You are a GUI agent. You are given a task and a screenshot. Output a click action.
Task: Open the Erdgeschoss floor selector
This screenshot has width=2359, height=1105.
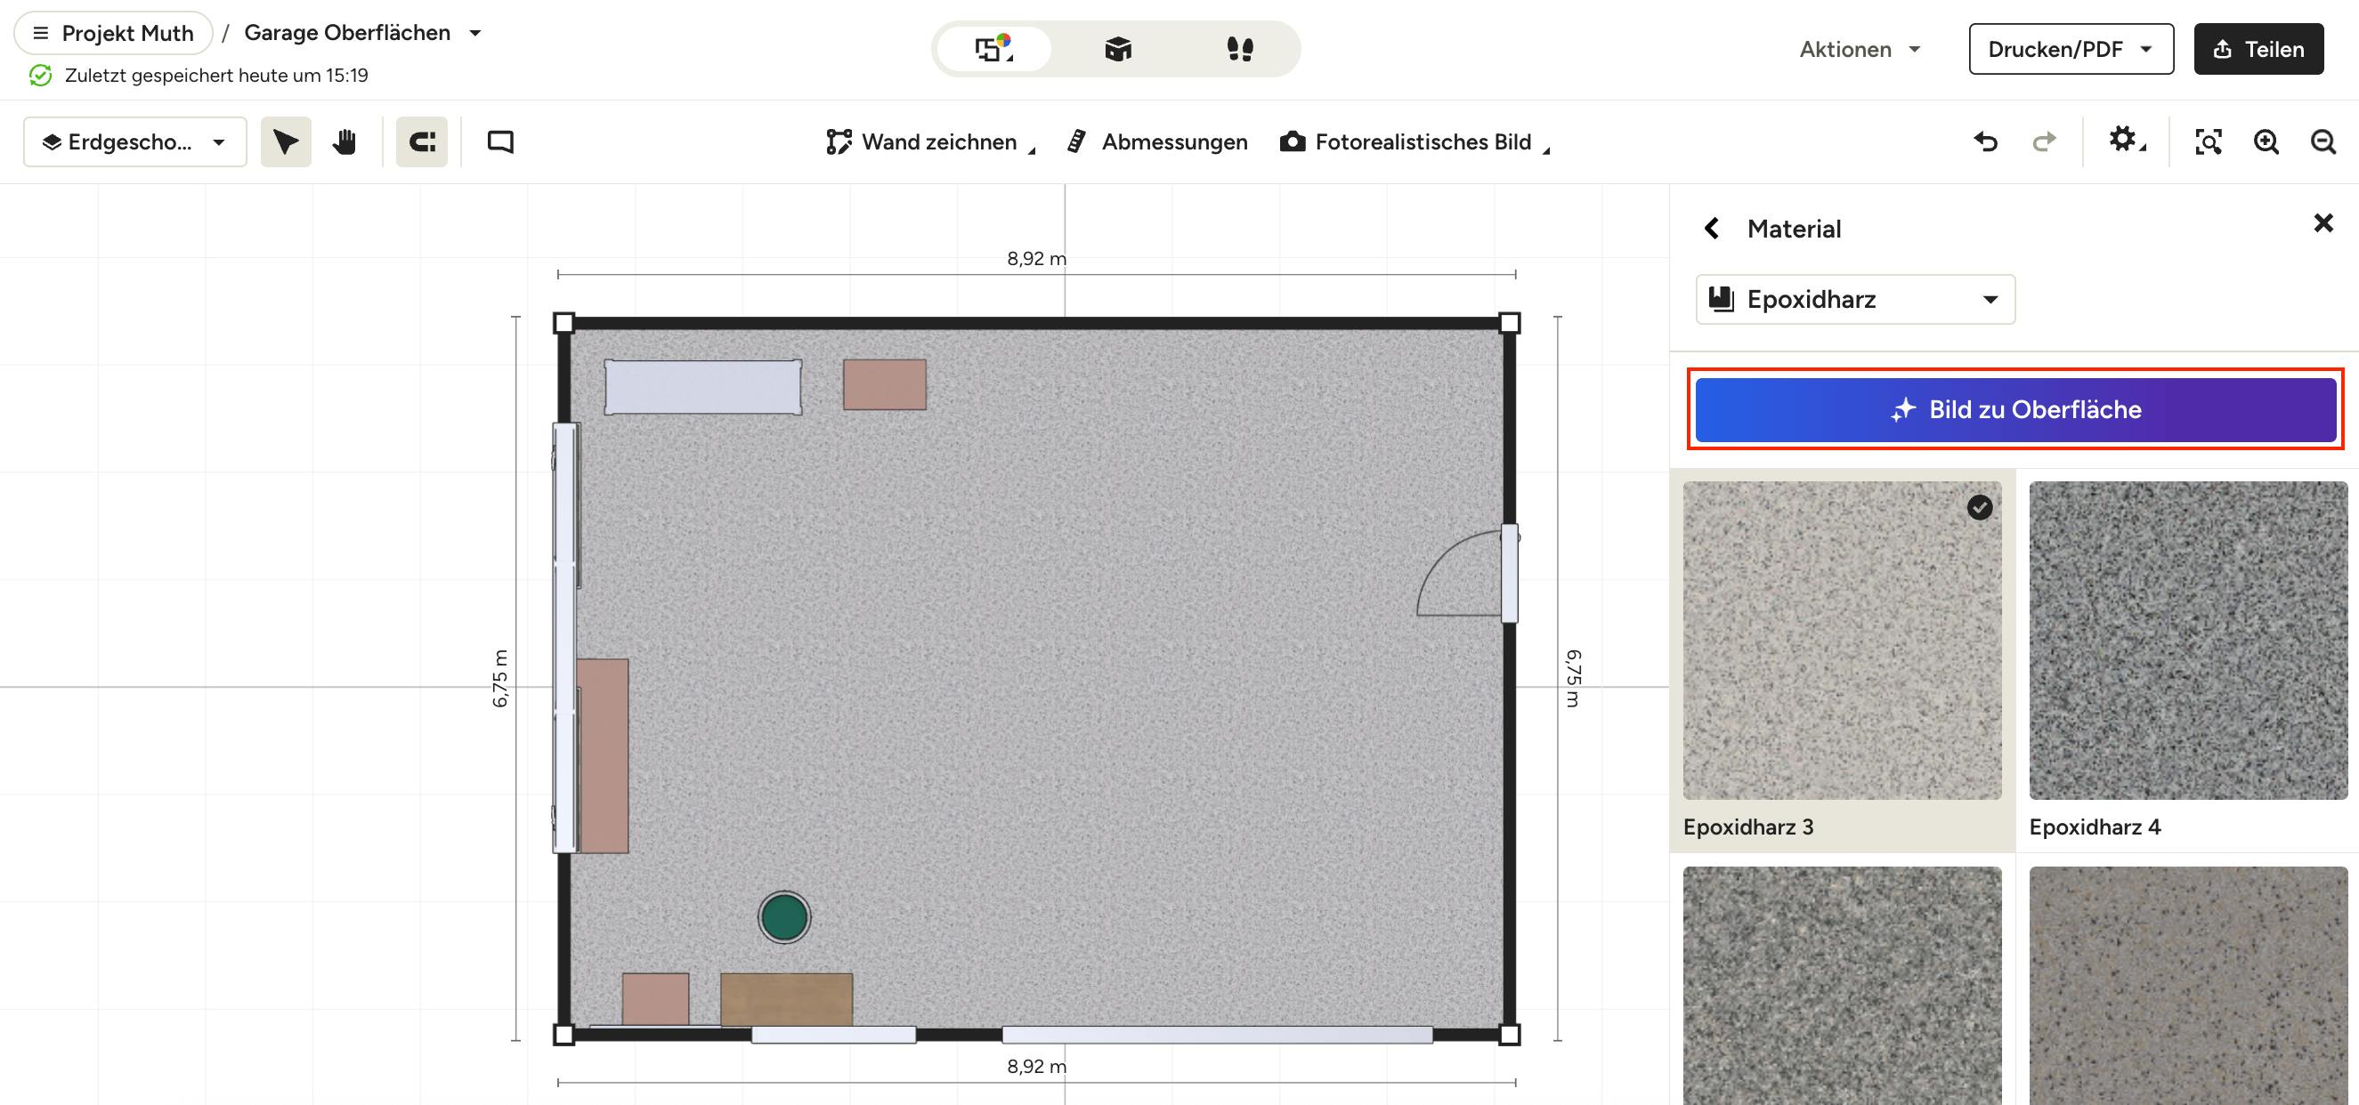pos(134,141)
